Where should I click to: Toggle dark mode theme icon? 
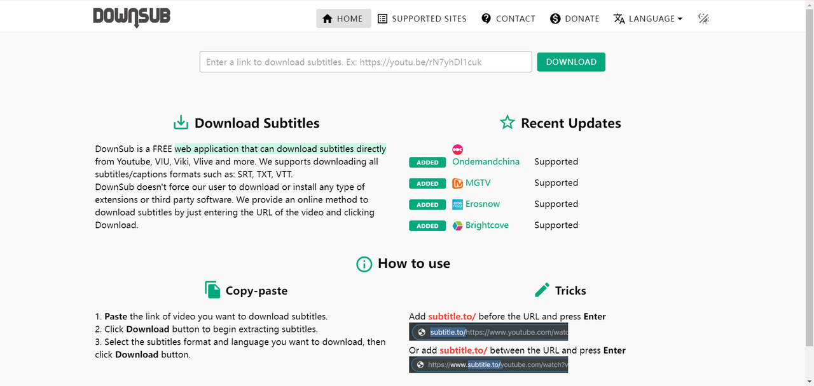pyautogui.click(x=703, y=18)
